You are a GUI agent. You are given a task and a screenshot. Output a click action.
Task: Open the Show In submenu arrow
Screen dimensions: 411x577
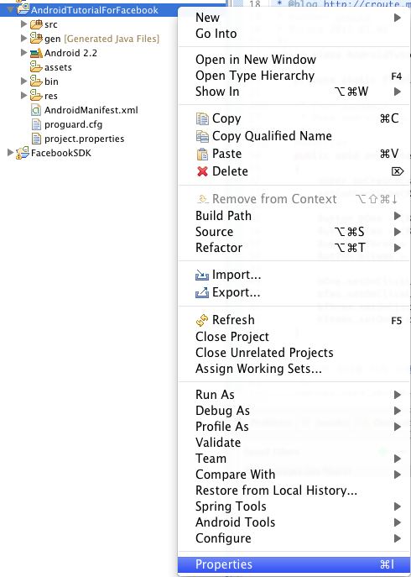pos(398,92)
